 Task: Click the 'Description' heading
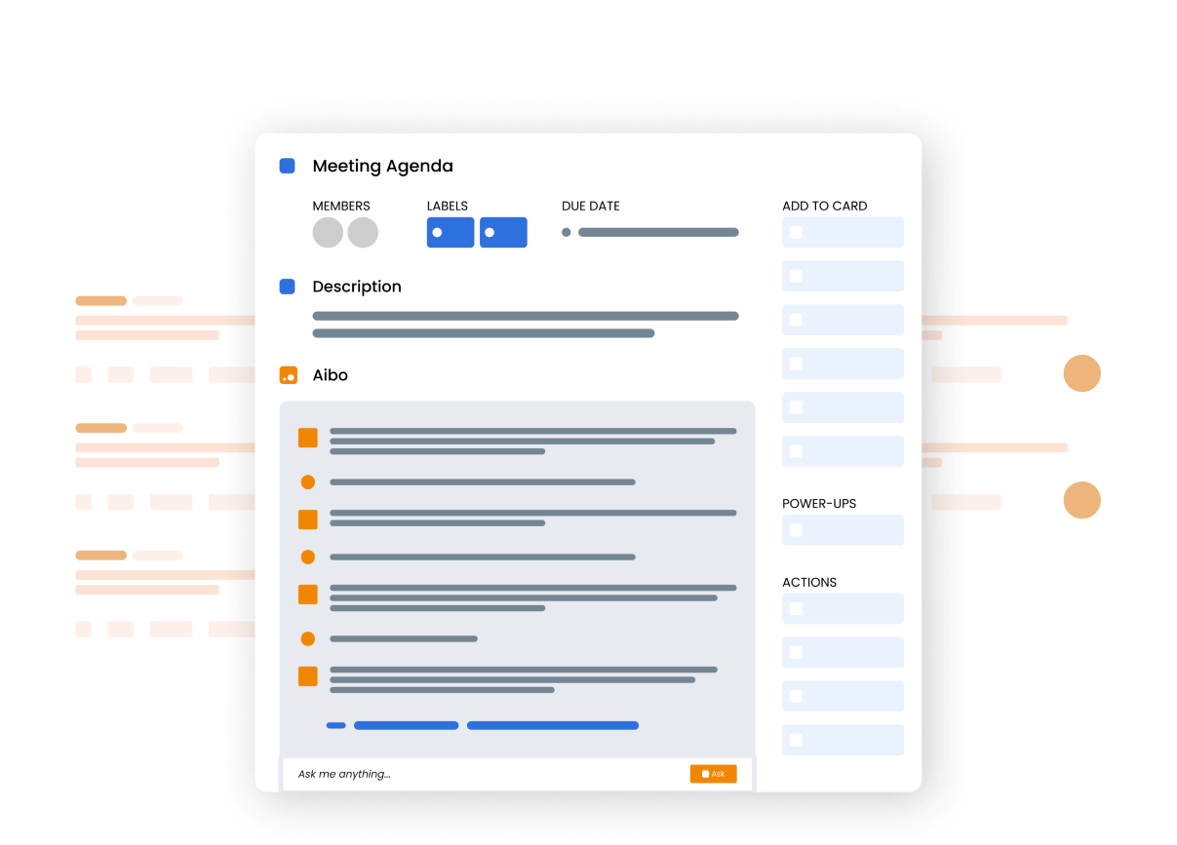(357, 287)
